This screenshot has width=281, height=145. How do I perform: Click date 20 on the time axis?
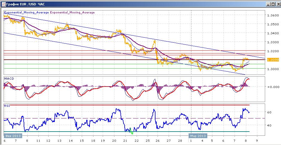(x=115, y=141)
